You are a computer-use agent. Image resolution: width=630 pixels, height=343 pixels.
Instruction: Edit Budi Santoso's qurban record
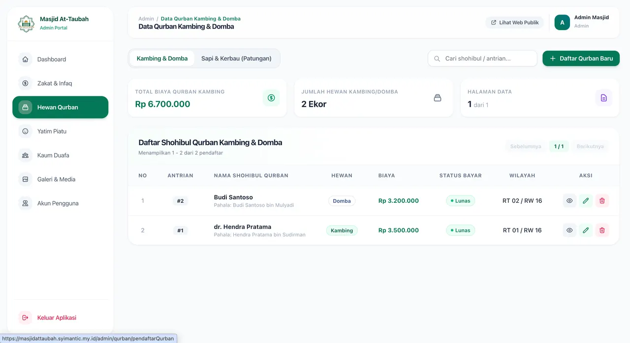pyautogui.click(x=586, y=201)
